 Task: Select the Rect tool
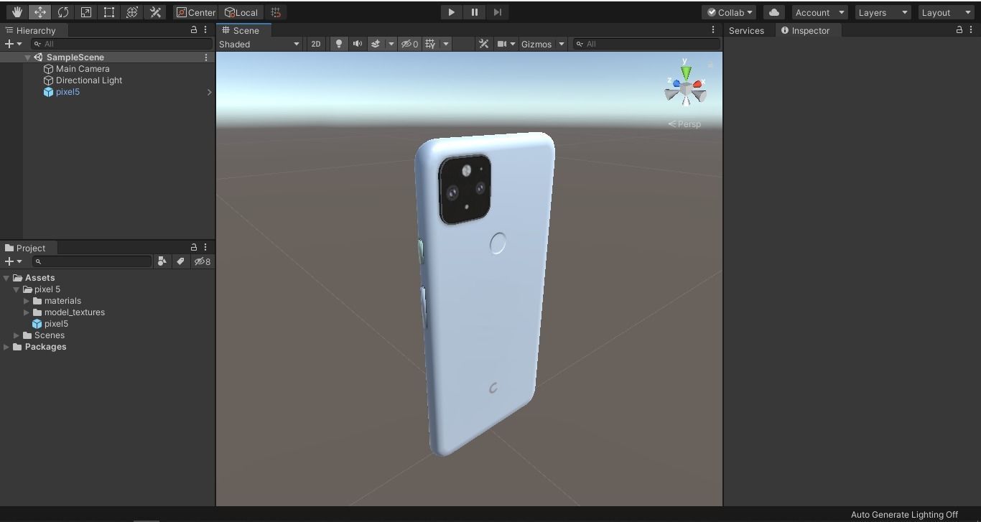click(x=109, y=12)
